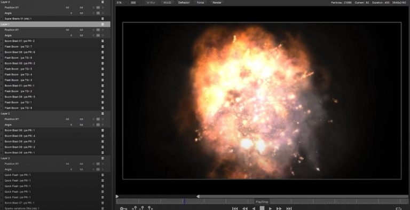Click the fast-forward button
The height and width of the screenshot is (210, 410).
tap(279, 208)
